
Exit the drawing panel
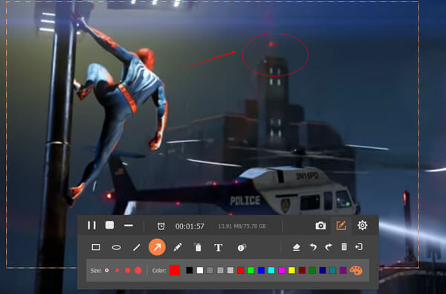(x=359, y=246)
